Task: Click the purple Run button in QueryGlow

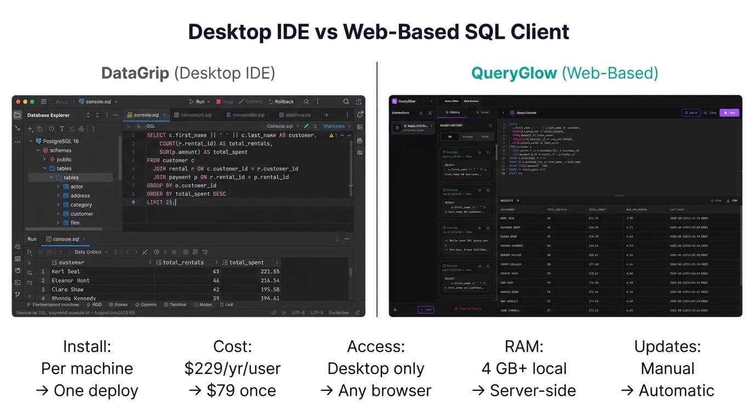Action: click(x=729, y=113)
